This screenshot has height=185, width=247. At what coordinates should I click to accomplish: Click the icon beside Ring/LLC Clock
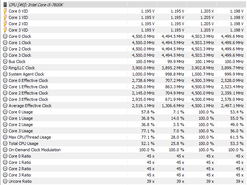click(5, 68)
